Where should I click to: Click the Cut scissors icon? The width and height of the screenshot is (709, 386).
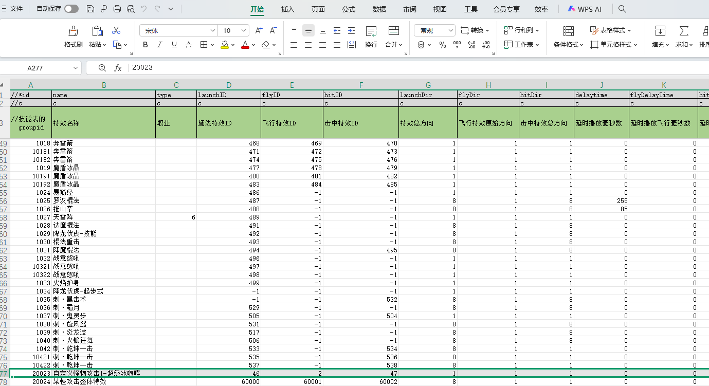116,31
